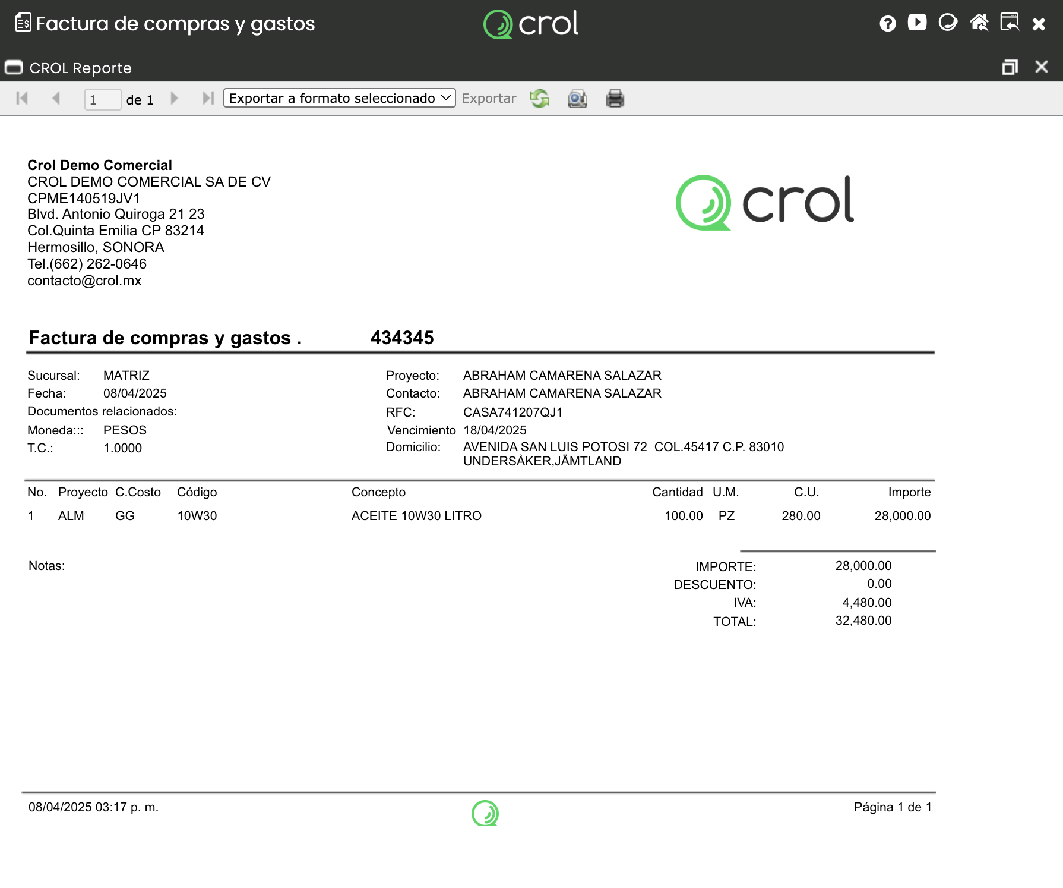Close the Factura de compras module
The image size is (1063, 888).
pyautogui.click(x=1039, y=24)
